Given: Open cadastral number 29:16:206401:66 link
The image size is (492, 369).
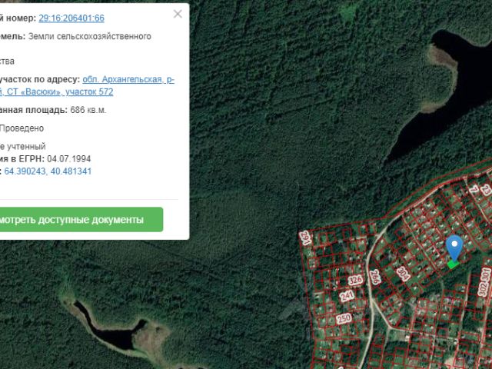Looking at the screenshot, I should pyautogui.click(x=71, y=18).
